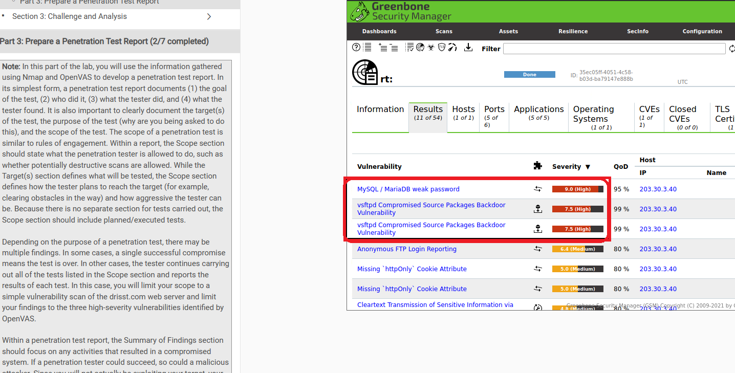Click the vendor fix icon on vsftpd result
735x373 pixels.
pos(538,208)
